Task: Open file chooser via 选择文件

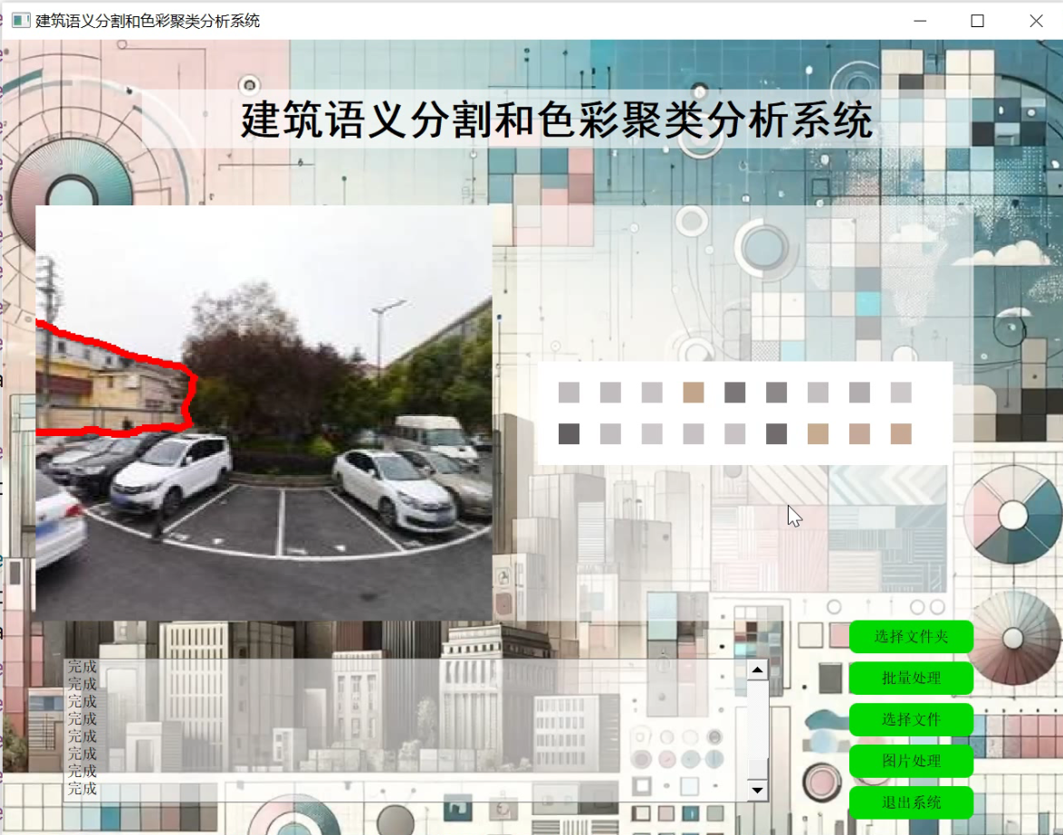Action: pyautogui.click(x=911, y=719)
